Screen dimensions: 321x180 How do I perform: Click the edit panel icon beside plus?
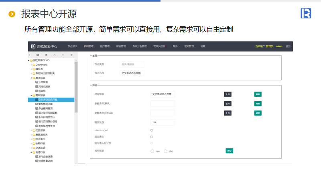38,55
